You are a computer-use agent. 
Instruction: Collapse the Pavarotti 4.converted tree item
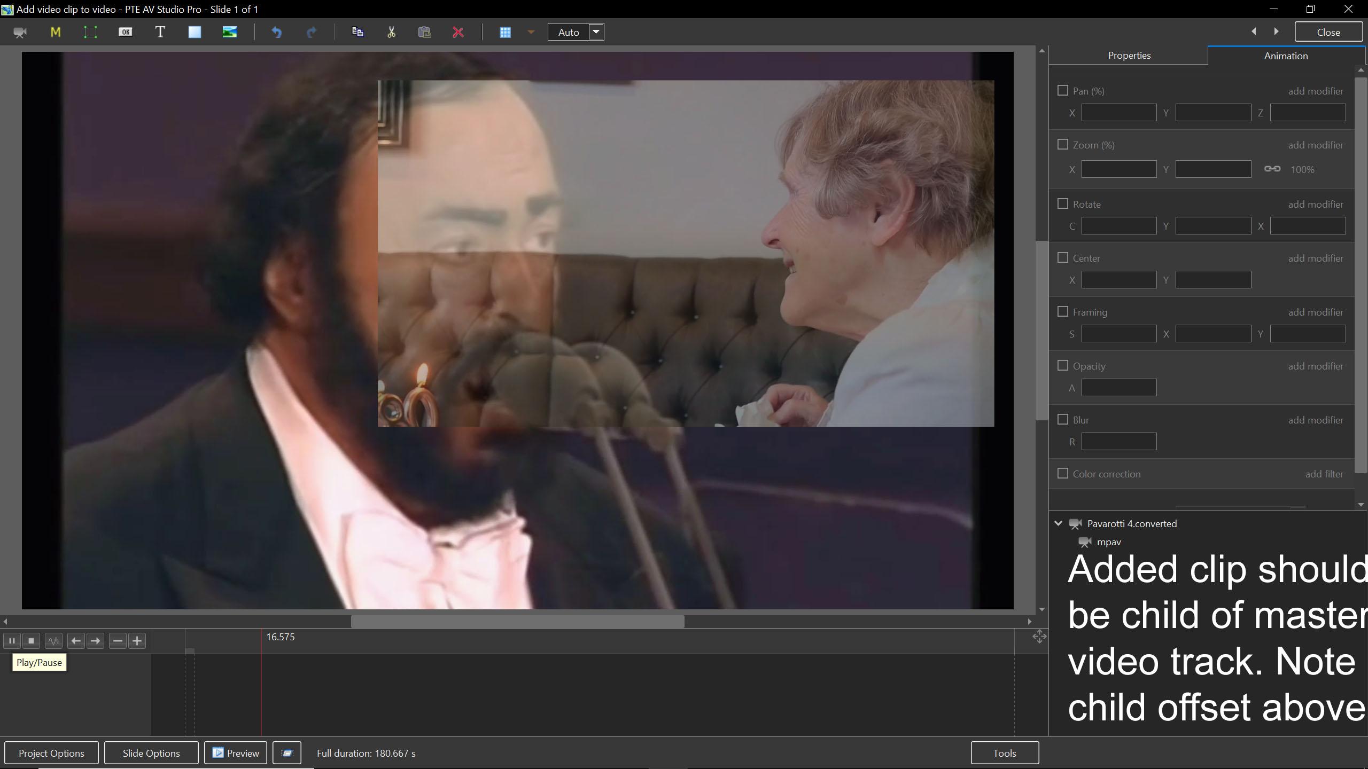1058,523
